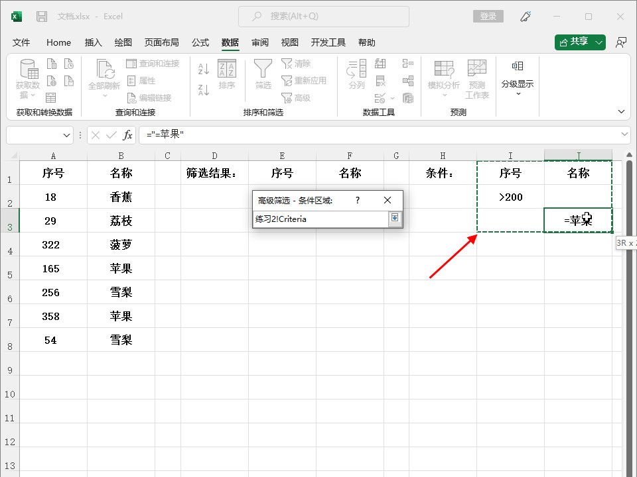Switch to Page Layout (页面布局) tab
The height and width of the screenshot is (477, 637).
(x=161, y=42)
